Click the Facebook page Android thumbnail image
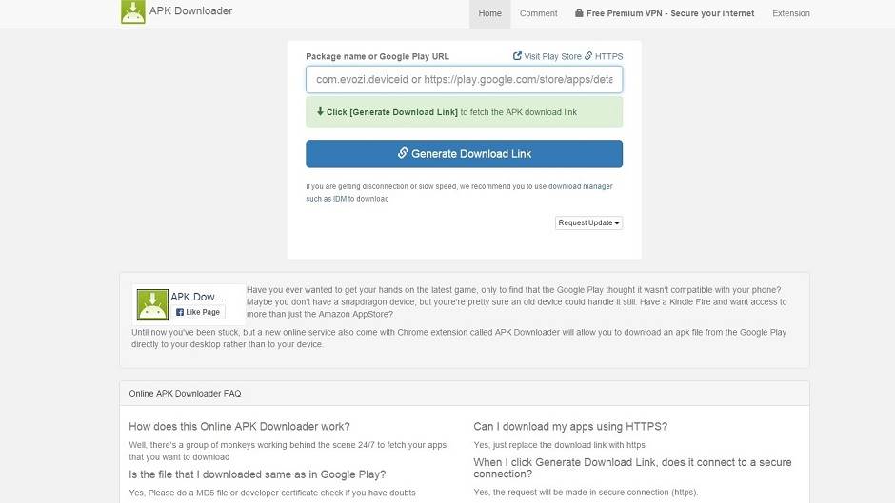 [x=152, y=304]
